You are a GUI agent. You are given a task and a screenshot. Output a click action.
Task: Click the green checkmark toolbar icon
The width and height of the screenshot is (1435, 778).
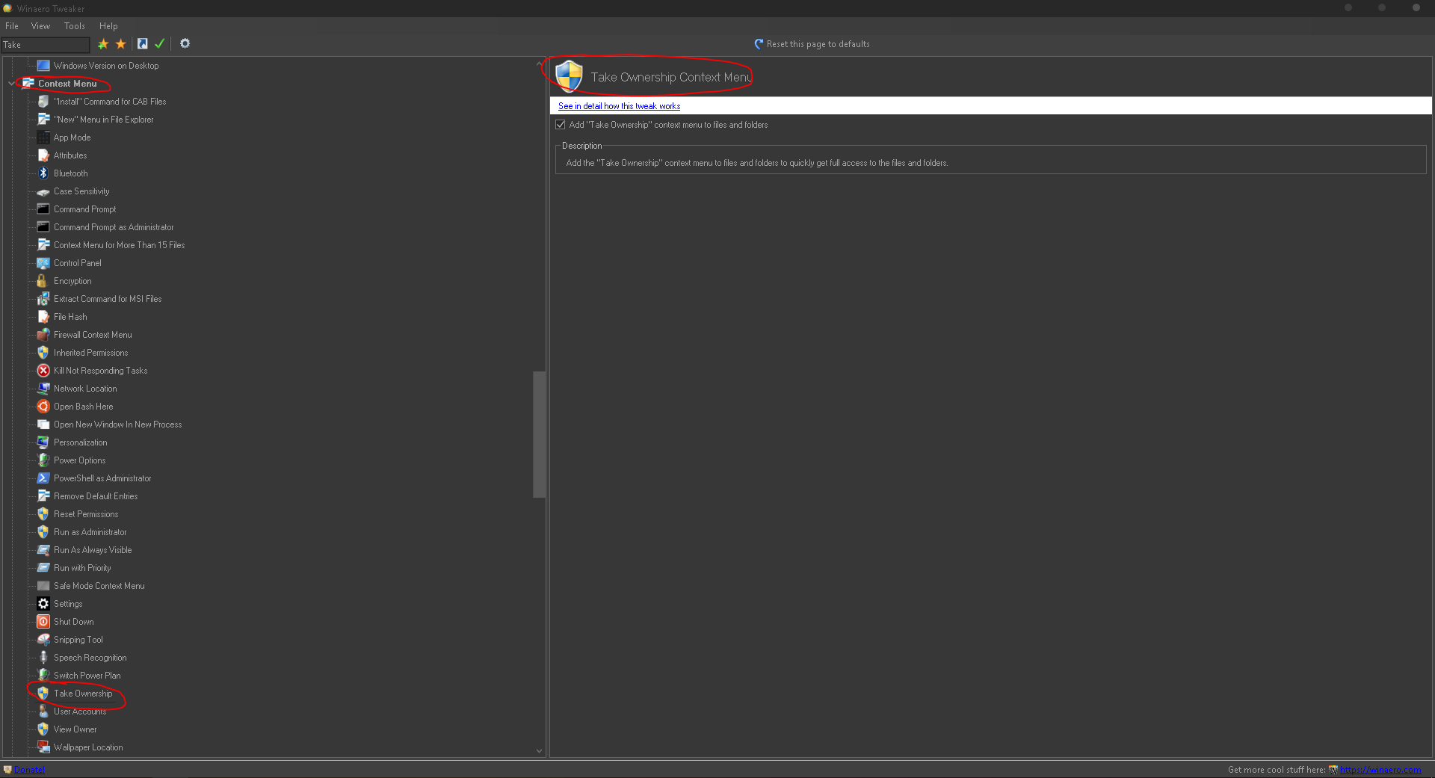(159, 44)
